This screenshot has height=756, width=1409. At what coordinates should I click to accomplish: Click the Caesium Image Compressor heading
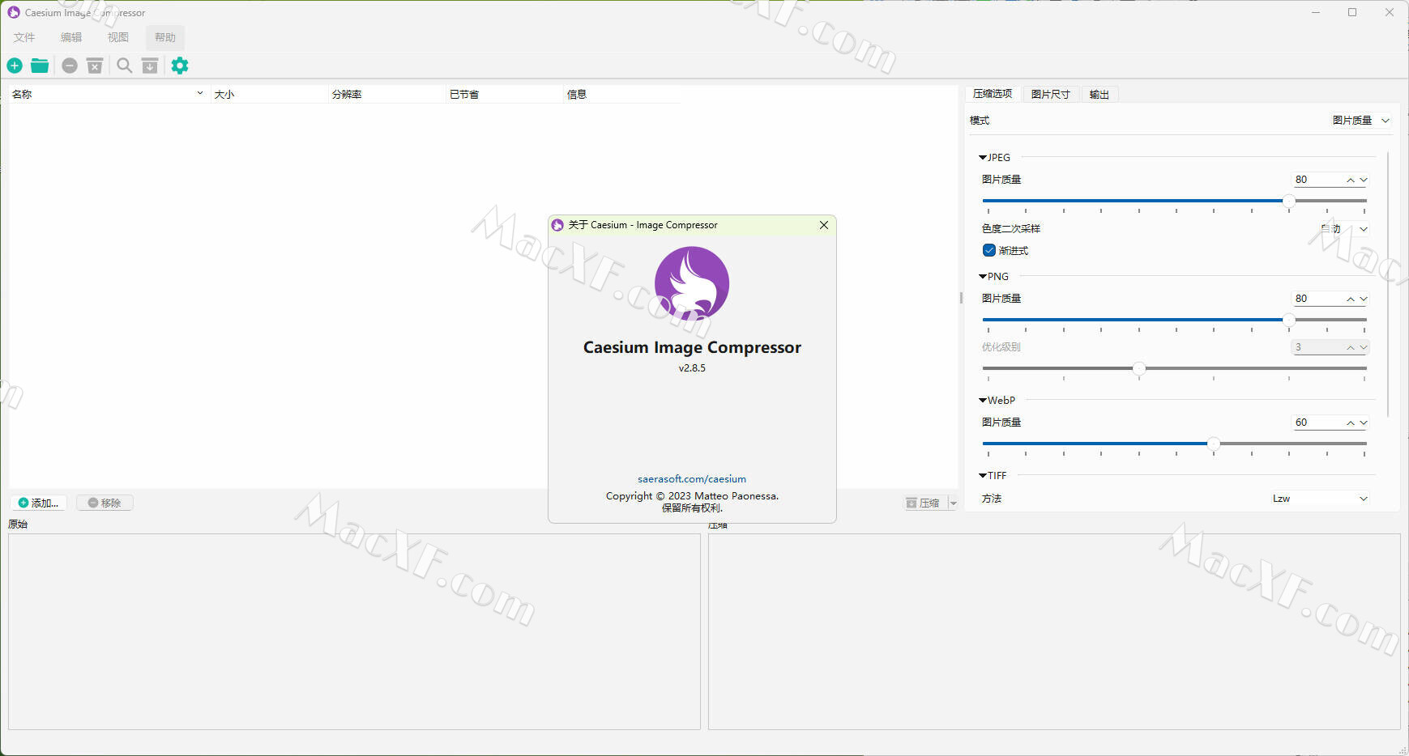coord(692,347)
